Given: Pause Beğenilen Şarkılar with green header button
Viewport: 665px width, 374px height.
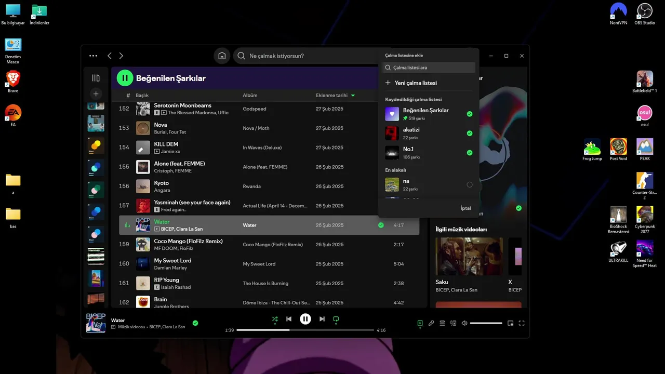Looking at the screenshot, I should 125,78.
